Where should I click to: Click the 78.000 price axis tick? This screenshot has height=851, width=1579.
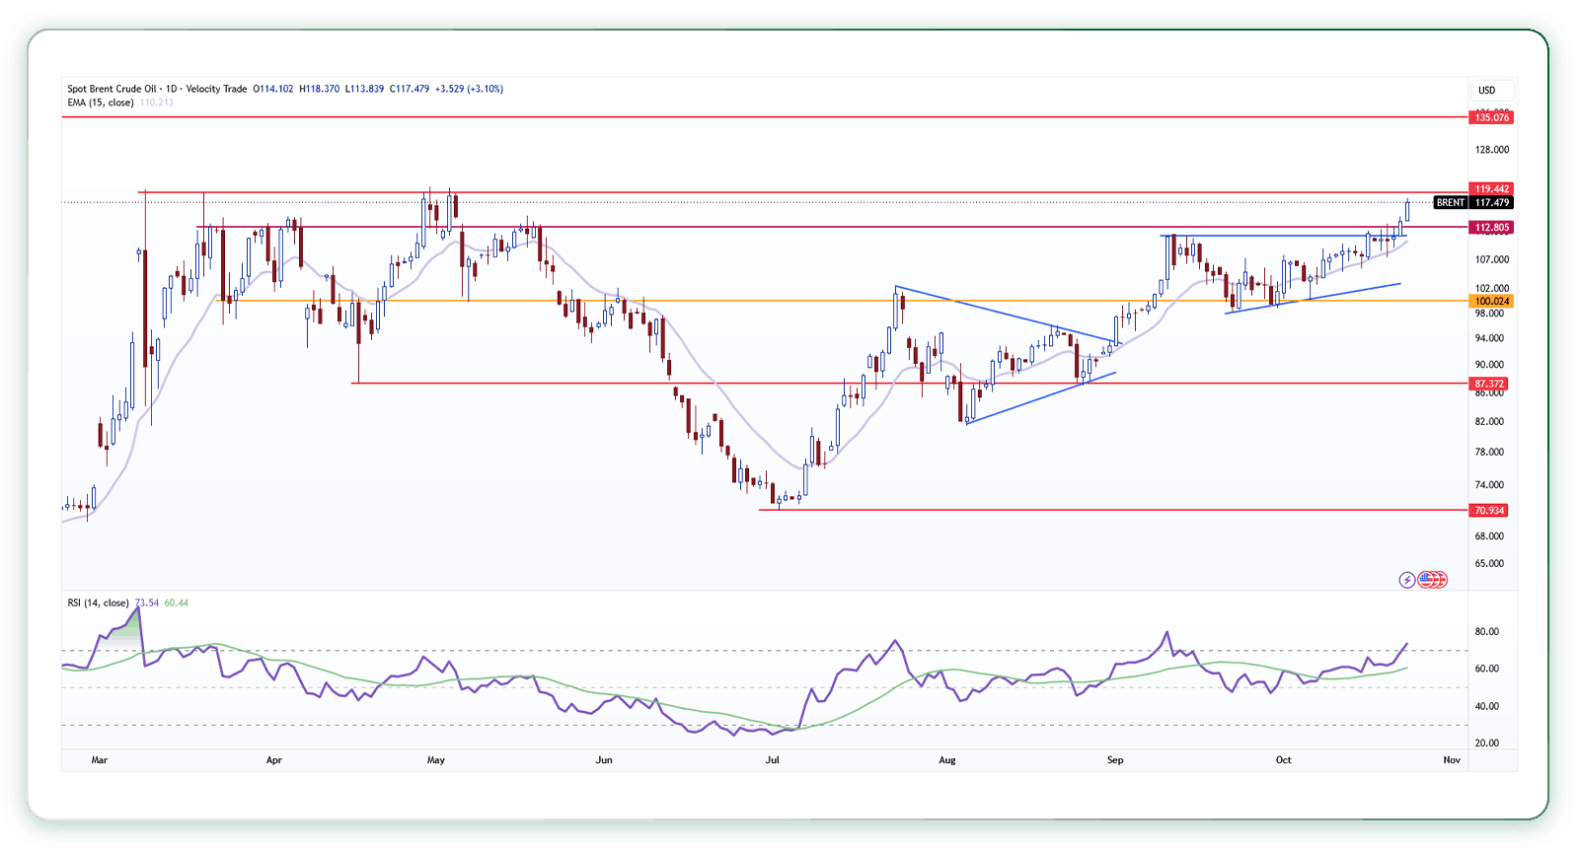click(1490, 453)
